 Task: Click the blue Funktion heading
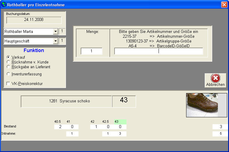coord(34,51)
